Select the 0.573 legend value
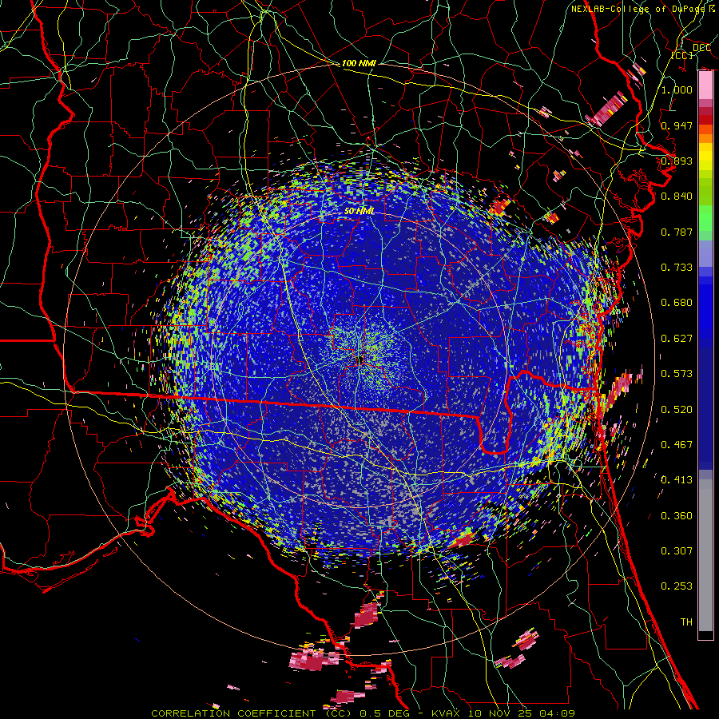Screen dimensions: 719x719 click(x=677, y=374)
